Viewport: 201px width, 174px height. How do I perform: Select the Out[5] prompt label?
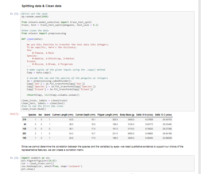click(15, 114)
